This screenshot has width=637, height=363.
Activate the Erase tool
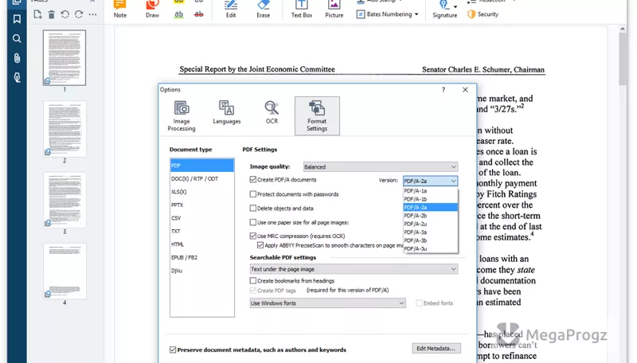tap(264, 10)
